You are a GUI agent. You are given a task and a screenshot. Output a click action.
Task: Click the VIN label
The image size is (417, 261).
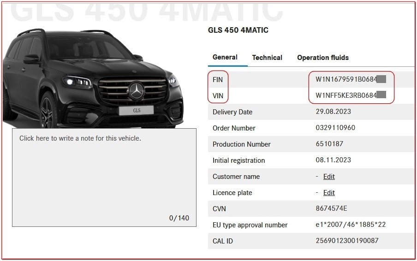click(218, 95)
